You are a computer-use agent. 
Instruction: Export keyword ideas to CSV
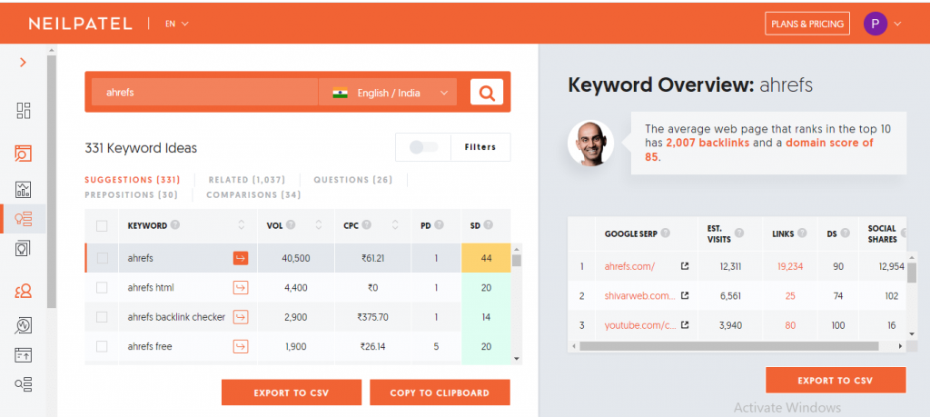point(292,392)
